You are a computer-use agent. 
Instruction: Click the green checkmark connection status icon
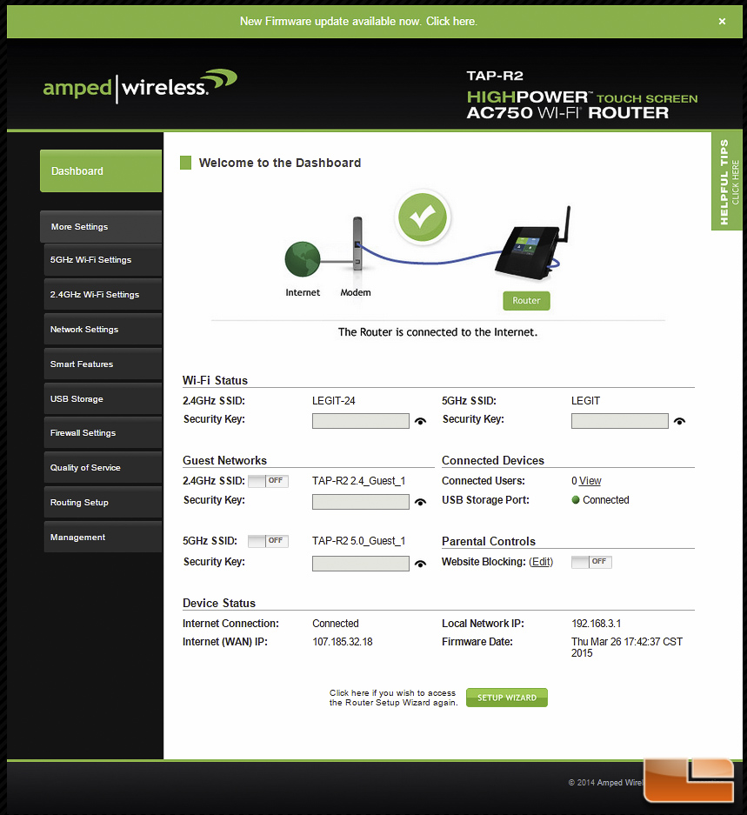pos(422,217)
